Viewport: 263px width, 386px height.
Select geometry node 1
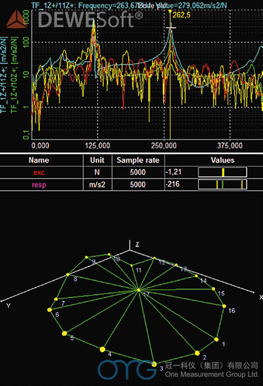[x=217, y=339]
